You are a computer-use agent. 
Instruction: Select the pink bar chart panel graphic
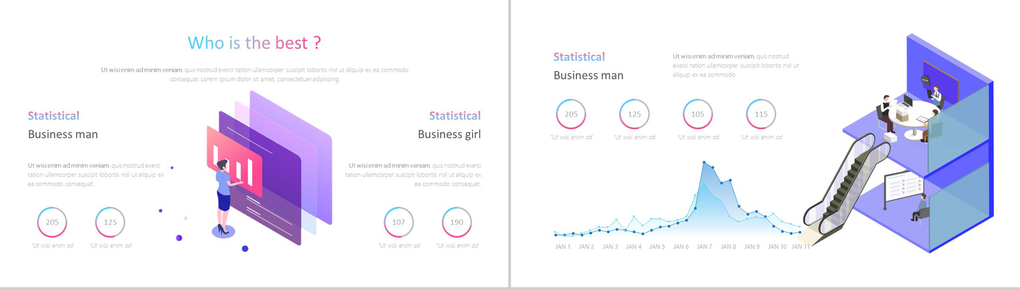[x=234, y=160]
